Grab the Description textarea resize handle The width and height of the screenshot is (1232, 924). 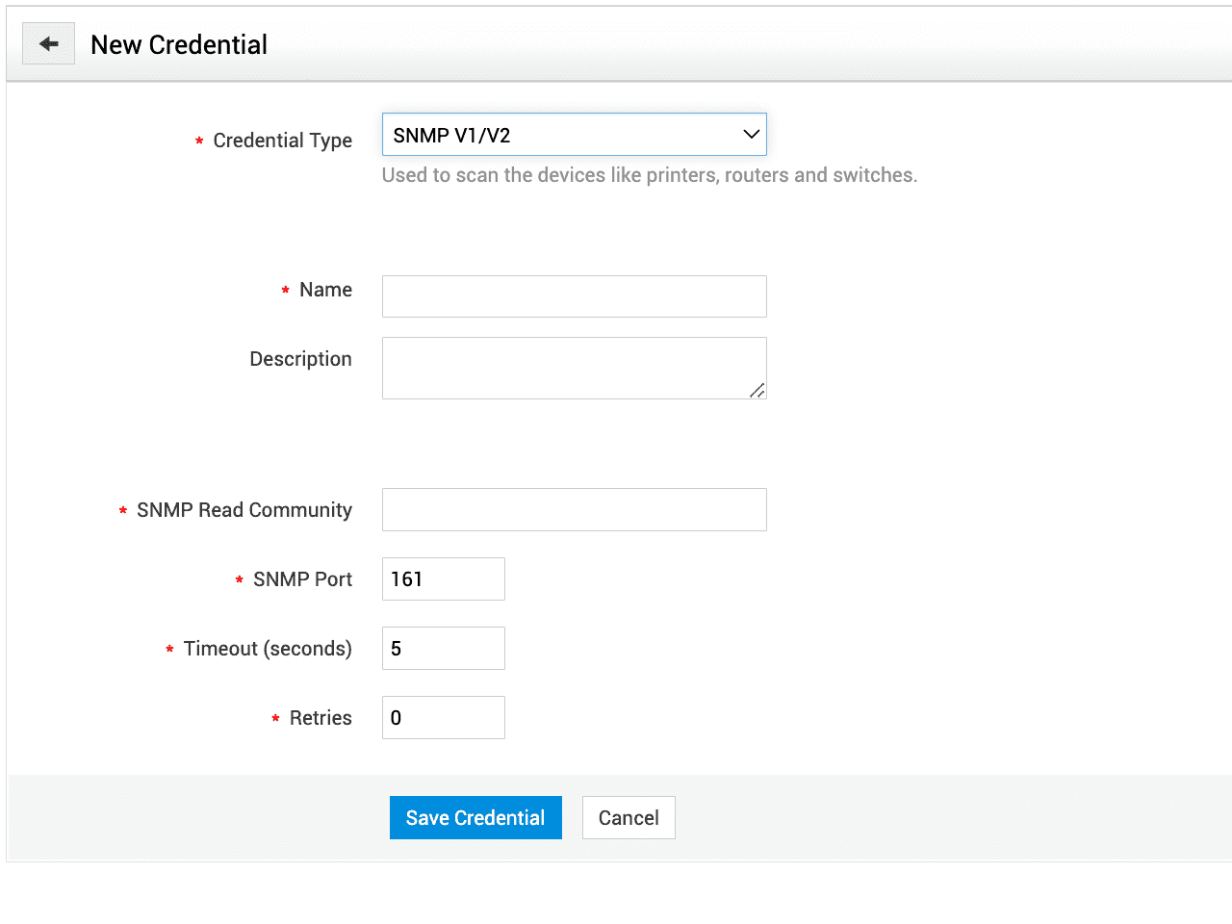click(757, 390)
